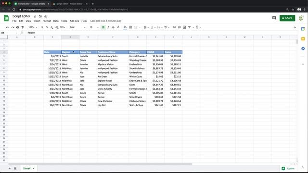The width and height of the screenshot is (308, 173).
Task: Click the insert comment icon
Action: click(x=179, y=27)
